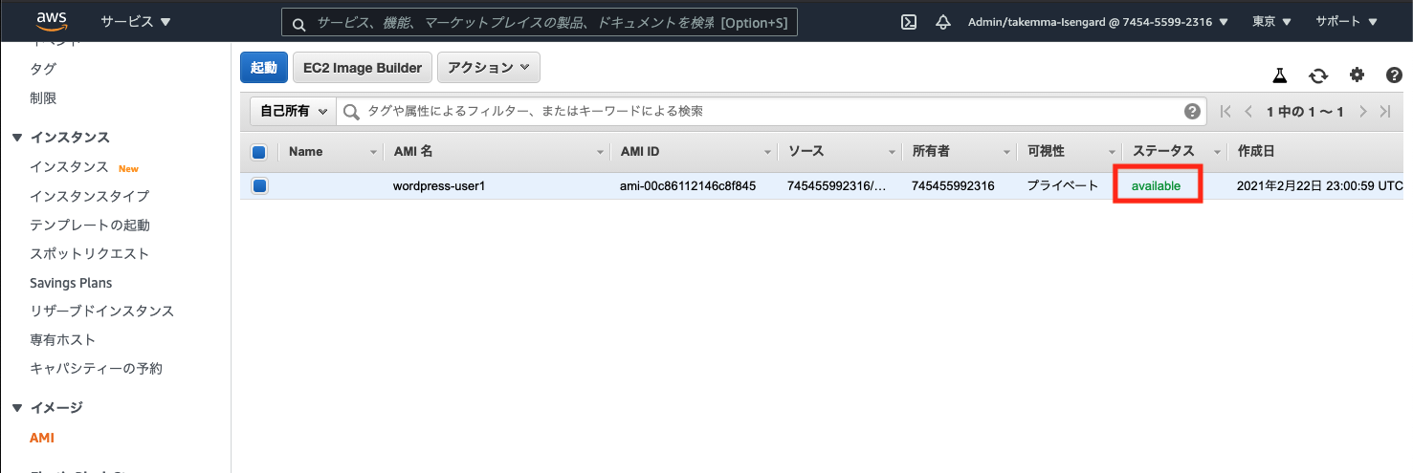Select AMI in the sidebar

coord(42,438)
